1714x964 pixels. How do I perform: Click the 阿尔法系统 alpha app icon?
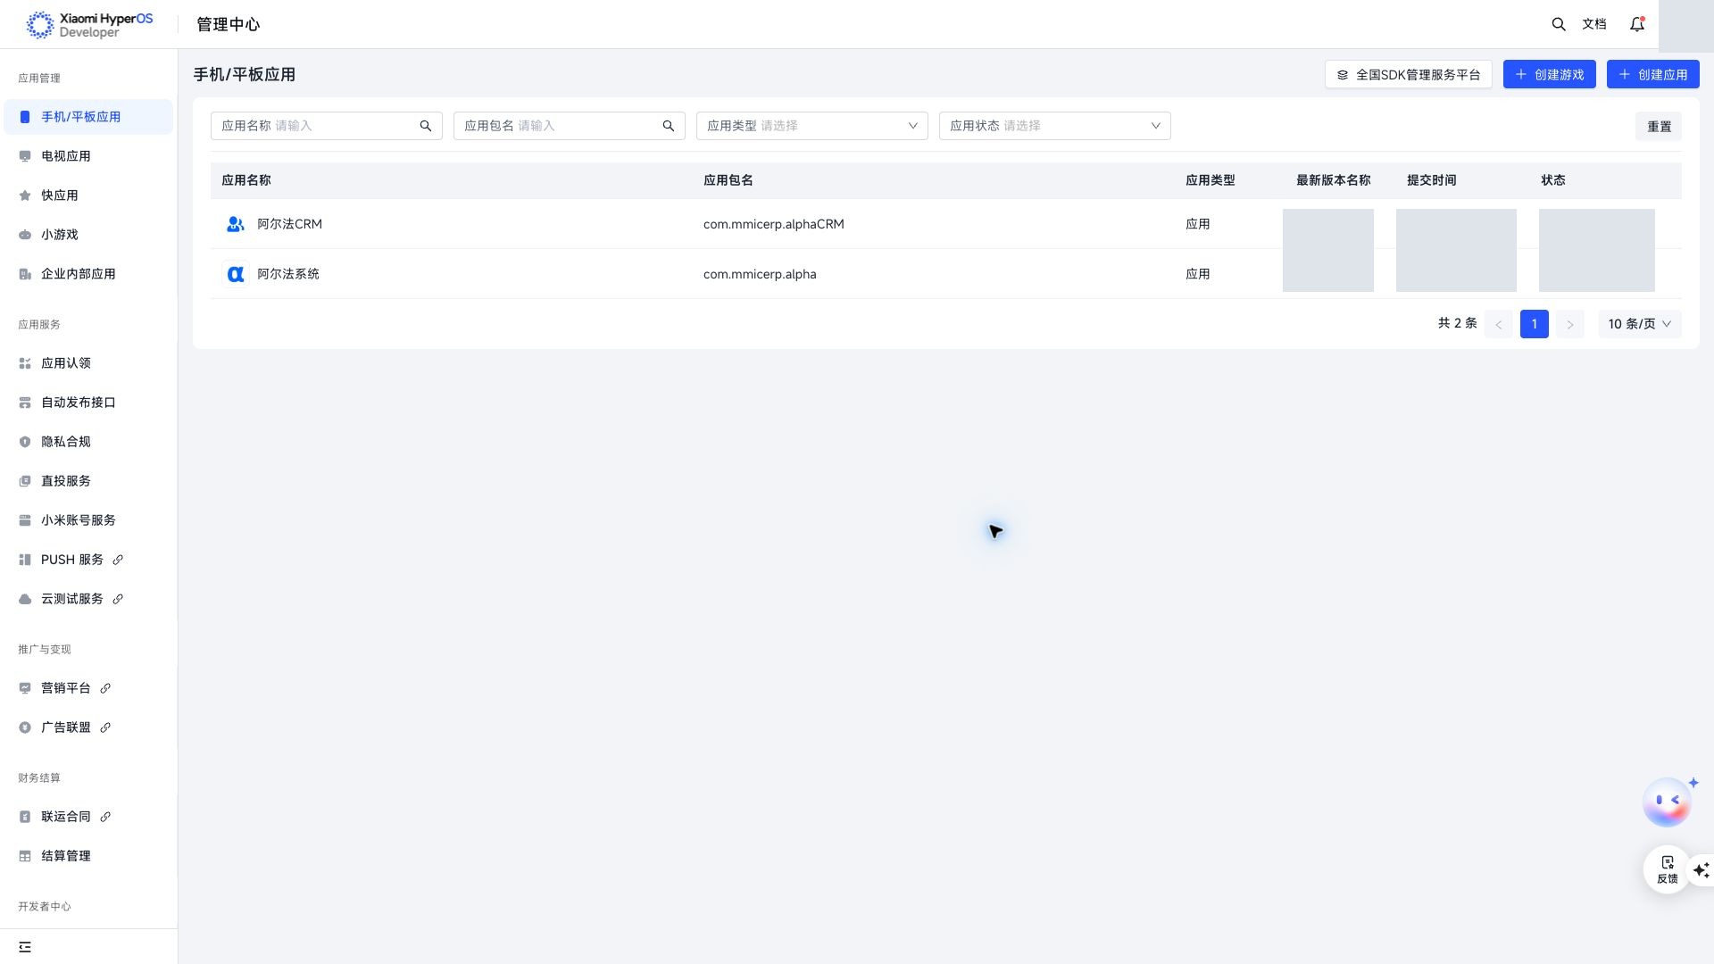tap(236, 274)
